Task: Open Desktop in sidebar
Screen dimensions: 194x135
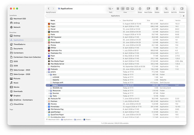Action: point(26,36)
